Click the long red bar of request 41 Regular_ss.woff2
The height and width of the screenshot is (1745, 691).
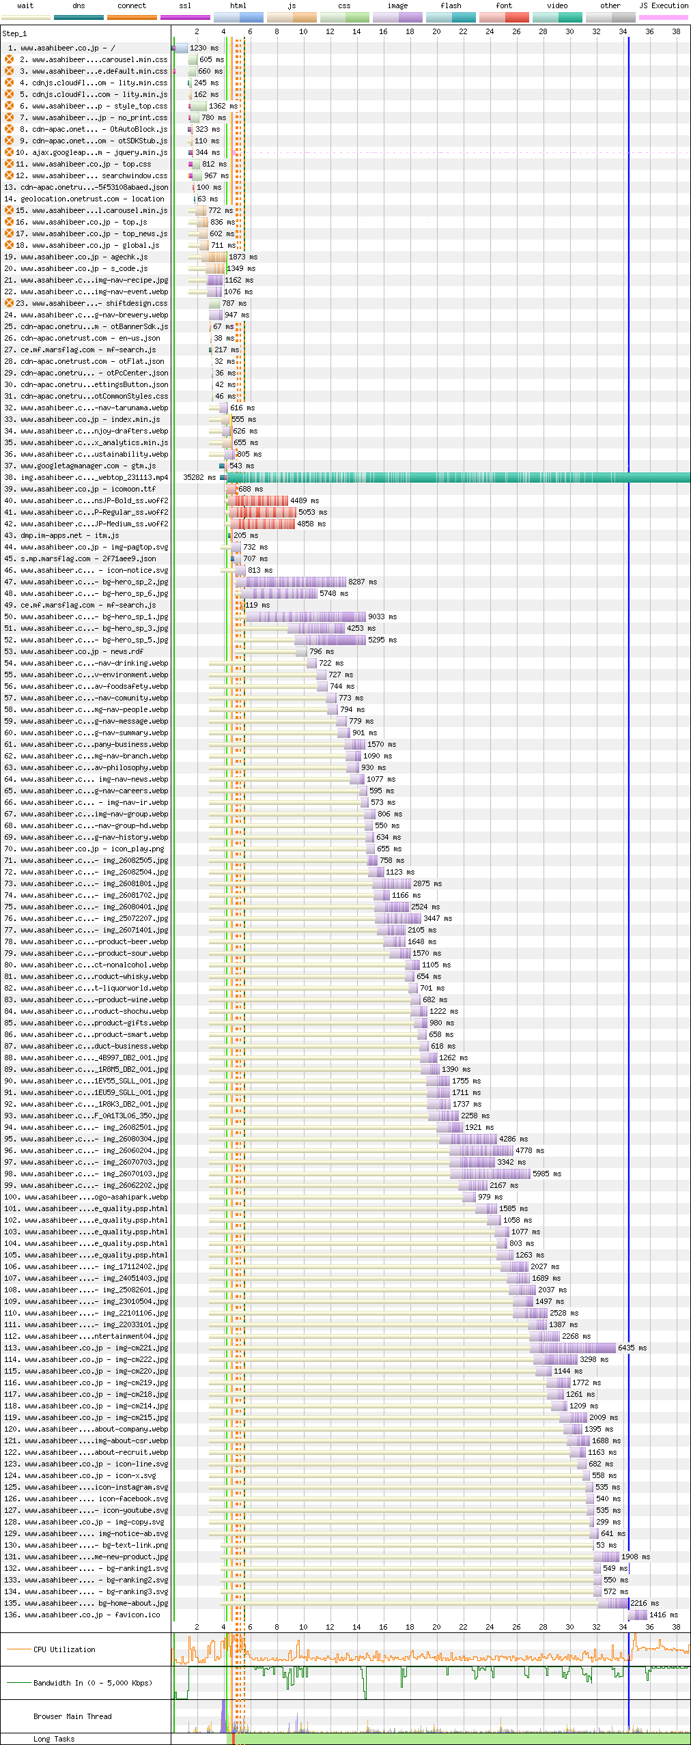(x=262, y=512)
